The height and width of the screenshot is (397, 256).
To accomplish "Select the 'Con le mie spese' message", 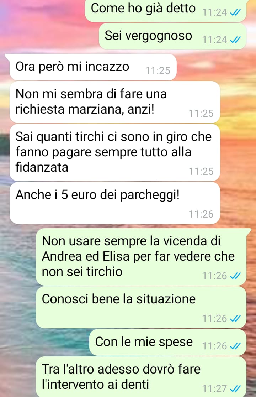I will coord(168,342).
